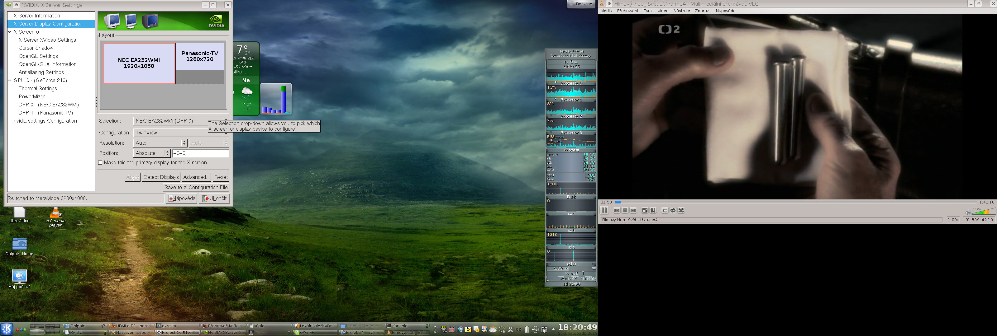This screenshot has height=336, width=997.
Task: Toggle loop repeat mode in VLC
Action: coord(673,210)
